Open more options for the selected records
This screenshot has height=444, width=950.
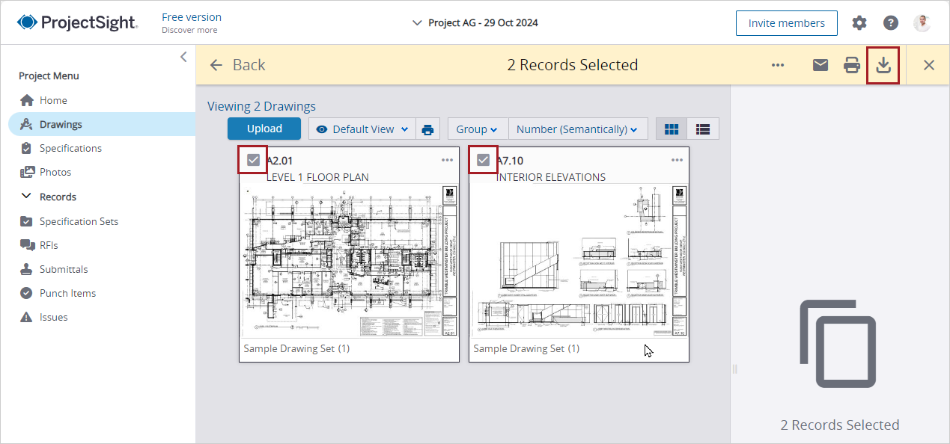click(777, 65)
